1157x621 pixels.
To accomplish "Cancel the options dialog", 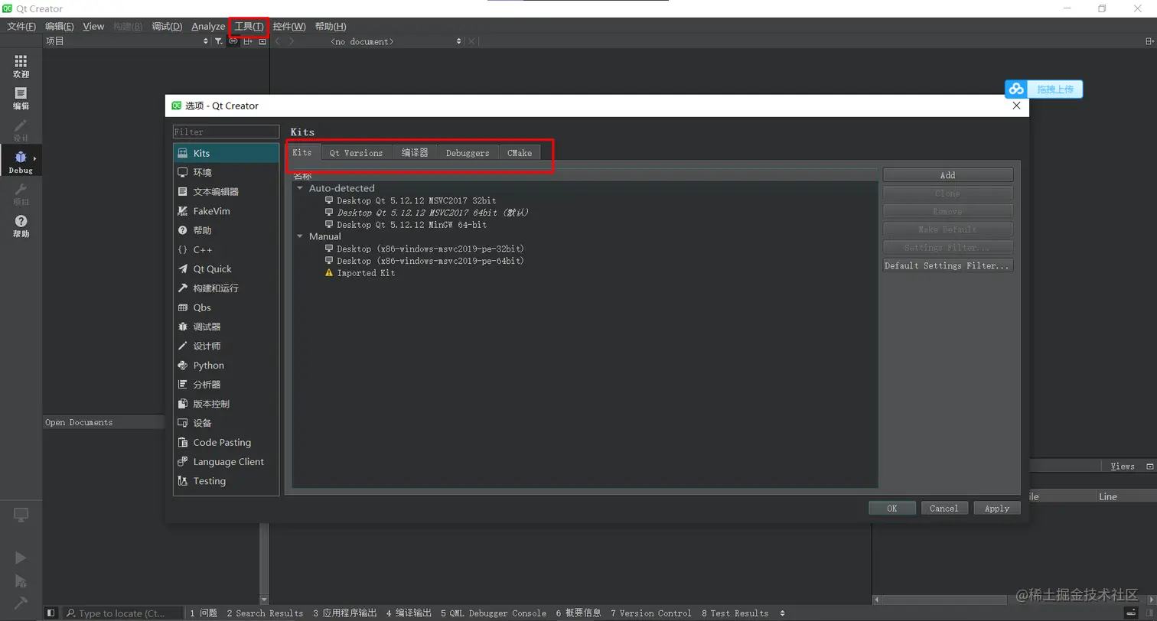I will [944, 509].
